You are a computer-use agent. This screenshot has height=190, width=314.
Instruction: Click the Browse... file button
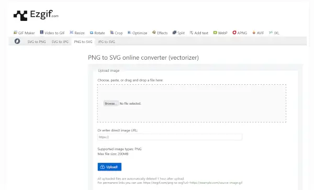(111, 103)
